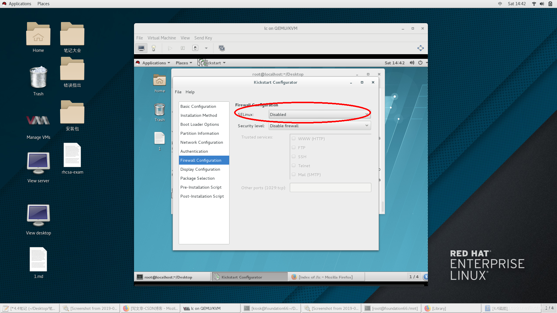
Task: Expand the shutdown options arrow in the toolbar
Action: click(206, 48)
